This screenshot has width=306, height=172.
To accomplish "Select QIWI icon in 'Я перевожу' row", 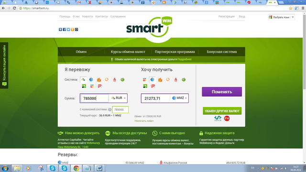I will pos(107,80).
